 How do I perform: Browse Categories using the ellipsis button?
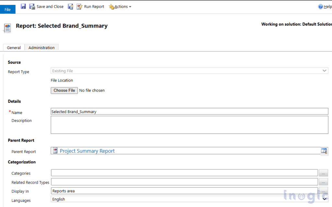coord(323,173)
